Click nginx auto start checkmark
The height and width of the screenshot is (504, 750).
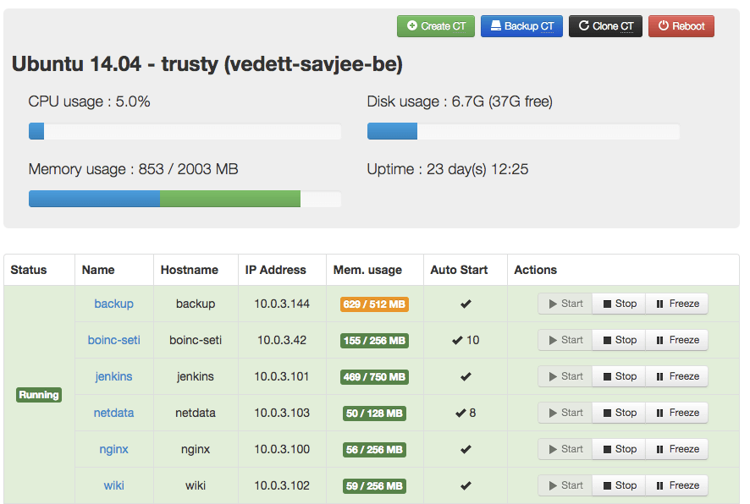(466, 449)
